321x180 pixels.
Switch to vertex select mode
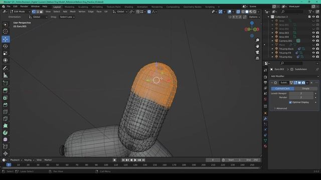click(34, 11)
